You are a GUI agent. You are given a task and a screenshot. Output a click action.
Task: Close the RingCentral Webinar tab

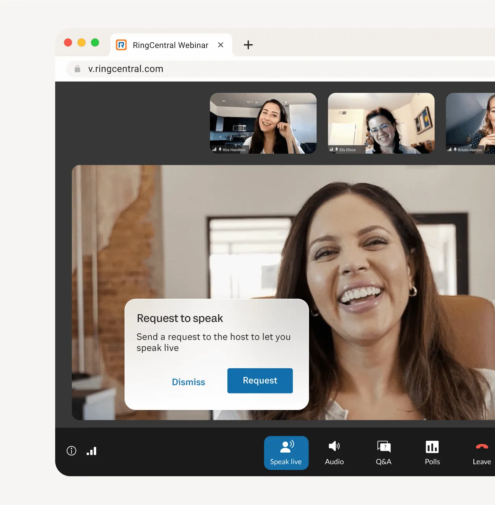(x=221, y=45)
